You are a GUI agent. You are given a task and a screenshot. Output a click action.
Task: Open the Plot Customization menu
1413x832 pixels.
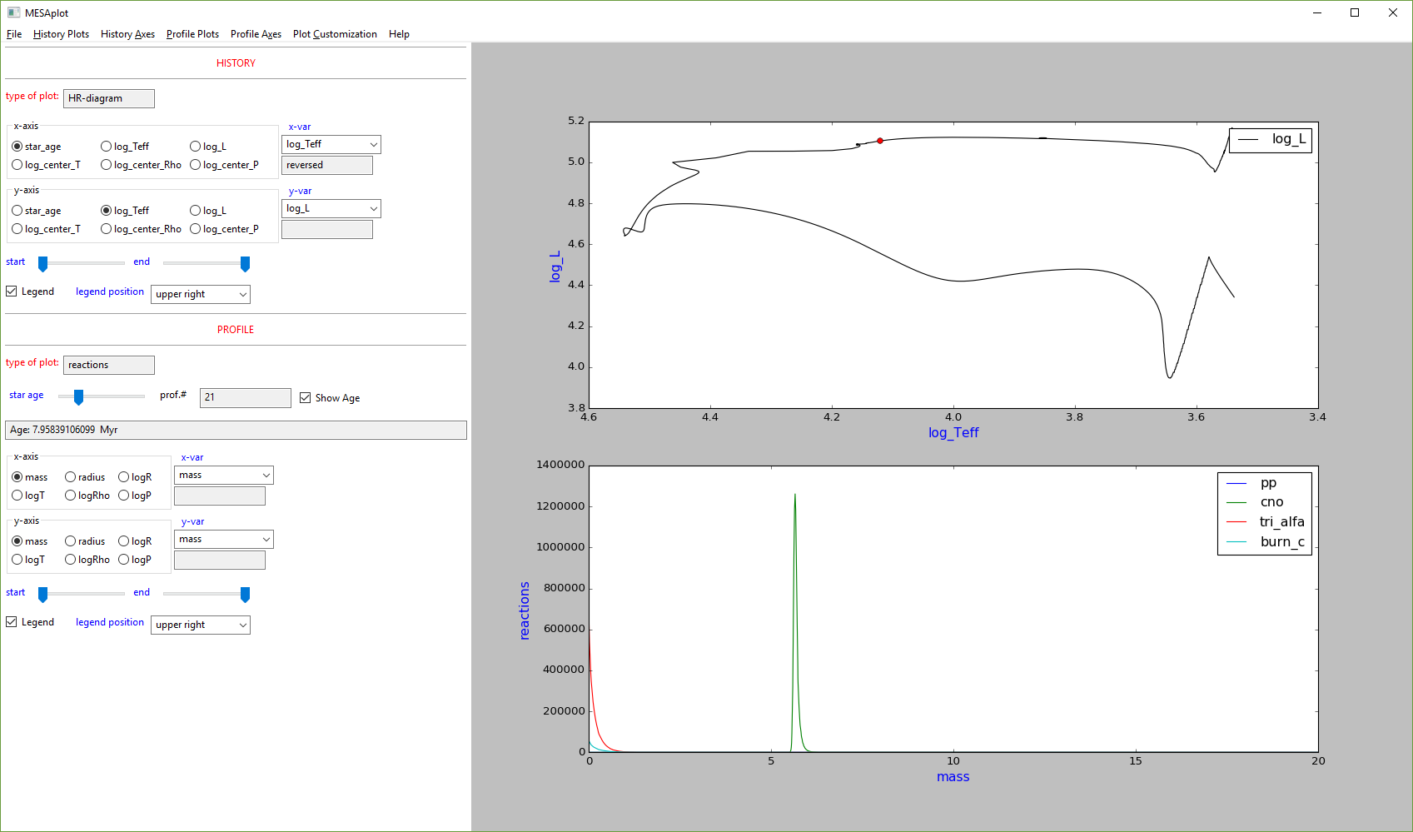click(335, 34)
